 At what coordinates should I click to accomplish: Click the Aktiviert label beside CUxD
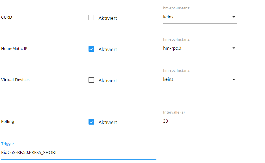click(x=107, y=18)
